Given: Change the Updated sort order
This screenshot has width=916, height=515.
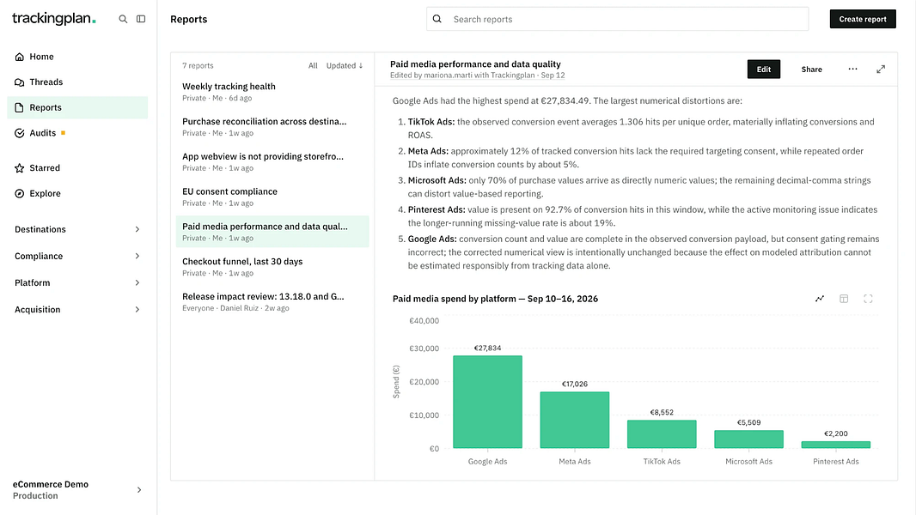Looking at the screenshot, I should click(345, 66).
